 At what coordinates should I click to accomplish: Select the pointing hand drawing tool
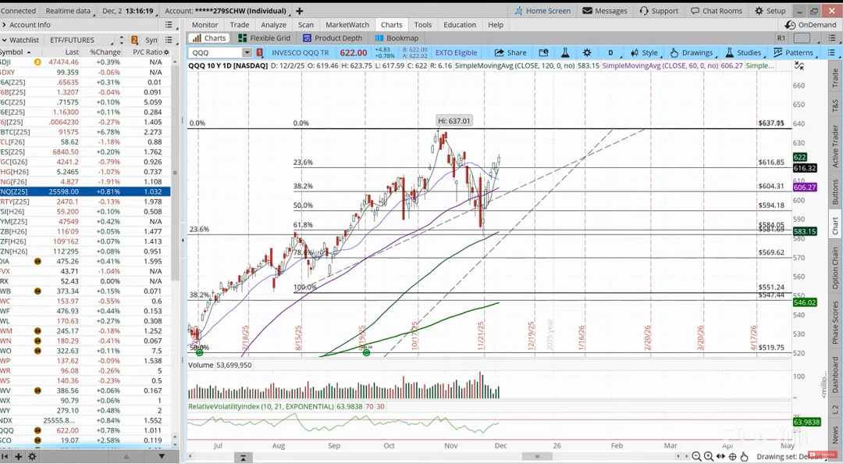(x=744, y=456)
